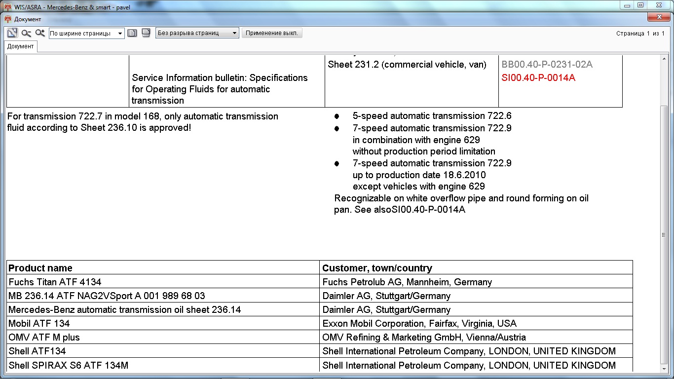Toggle the 'Применение выкл.' button
Image resolution: width=674 pixels, height=379 pixels.
(272, 33)
